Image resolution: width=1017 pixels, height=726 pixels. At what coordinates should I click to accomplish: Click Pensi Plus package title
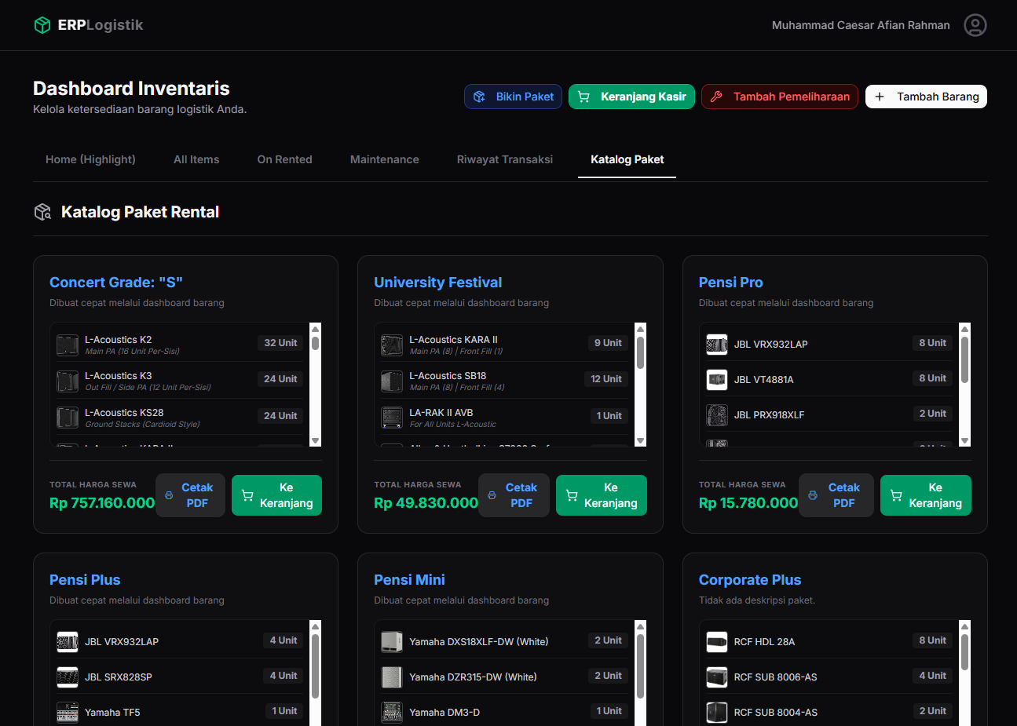(x=85, y=580)
